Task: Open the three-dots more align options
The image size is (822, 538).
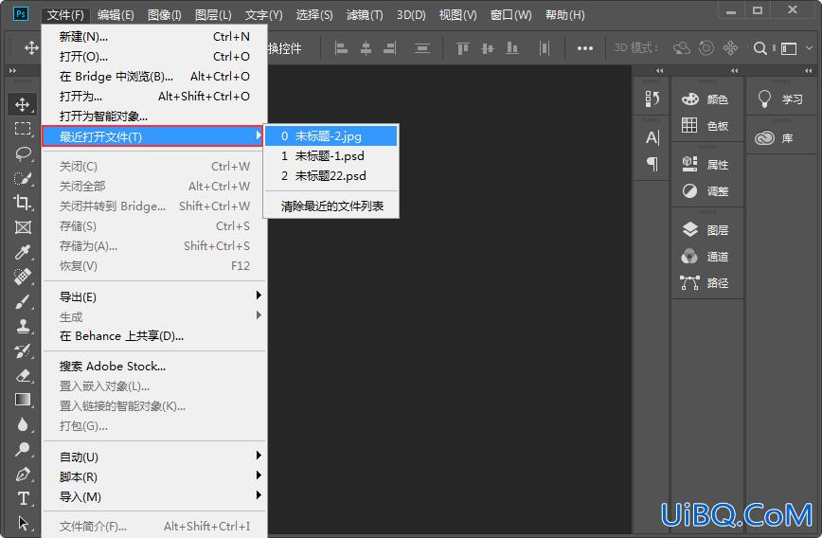Action: point(585,48)
